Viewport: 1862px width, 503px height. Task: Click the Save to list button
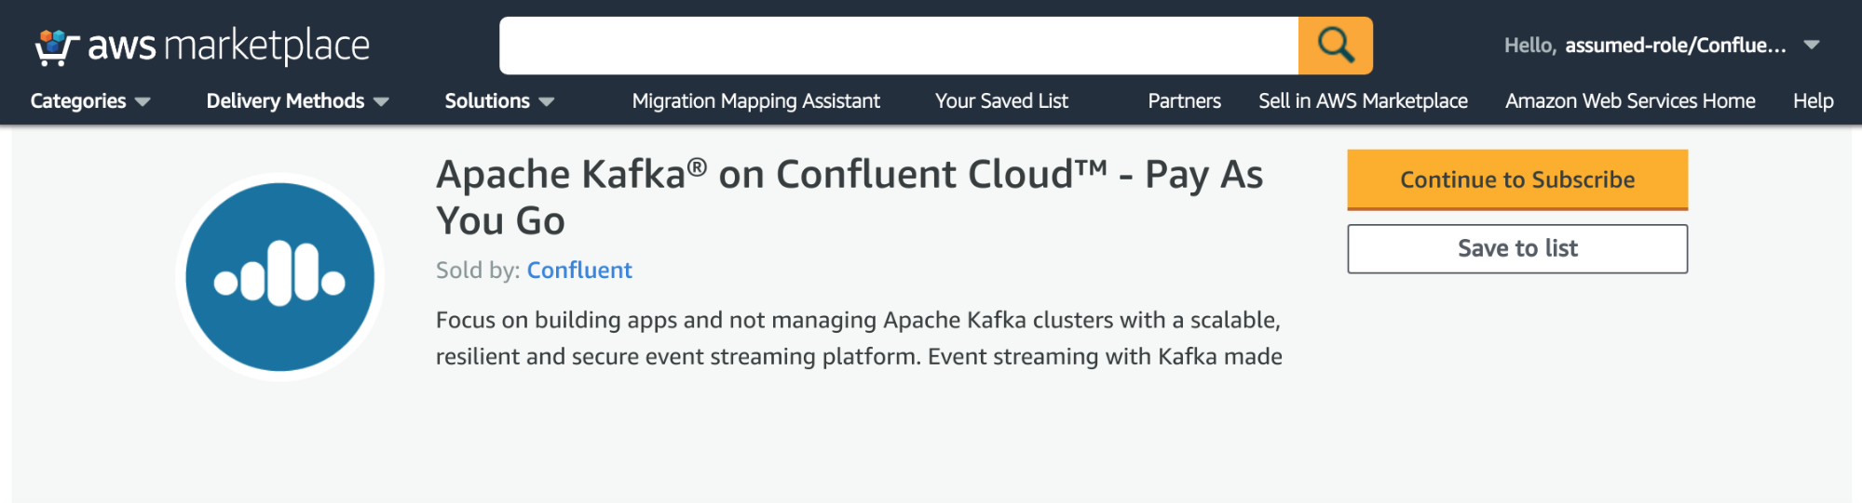(1517, 248)
